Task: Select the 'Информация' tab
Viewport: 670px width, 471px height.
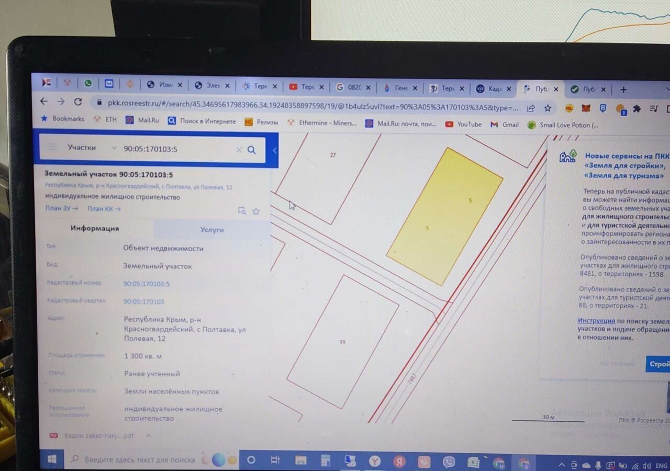Action: (95, 228)
